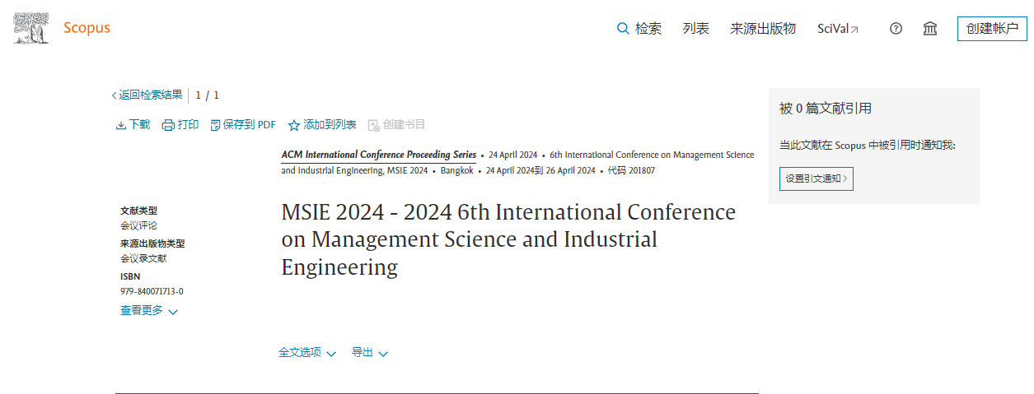The image size is (1034, 394).
Task: Open the Scopus home link
Action: coord(87,29)
